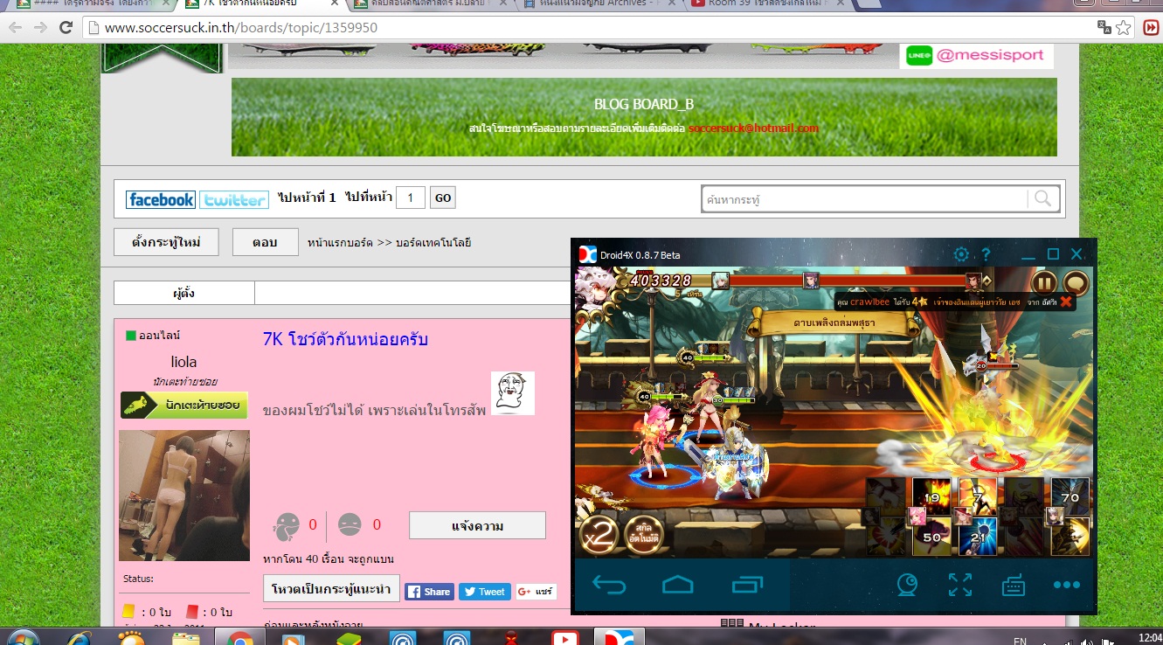The height and width of the screenshot is (645, 1163).
Task: Toggle the auto skill button in game
Action: click(644, 536)
